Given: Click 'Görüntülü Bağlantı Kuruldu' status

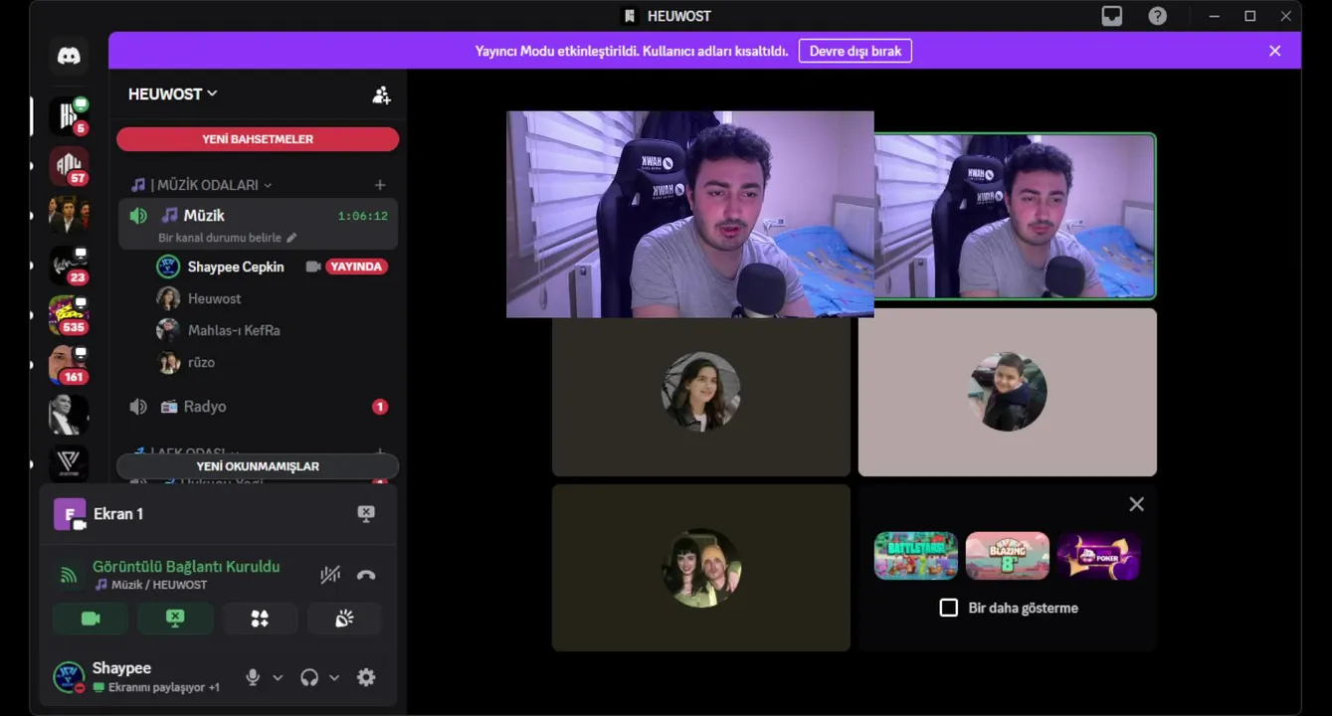Looking at the screenshot, I should point(186,566).
